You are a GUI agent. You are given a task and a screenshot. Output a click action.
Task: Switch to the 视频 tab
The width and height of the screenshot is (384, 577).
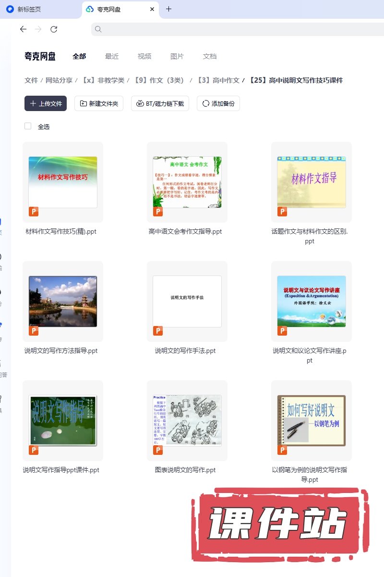(144, 56)
